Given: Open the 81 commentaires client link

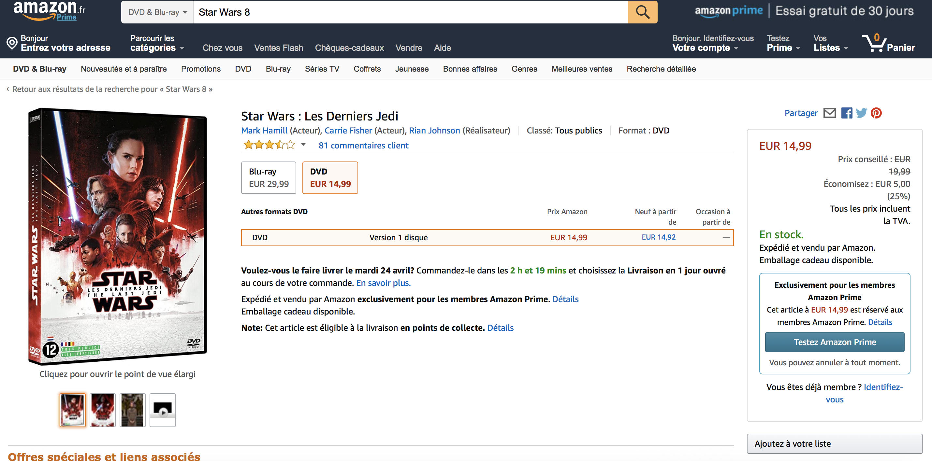Looking at the screenshot, I should pyautogui.click(x=363, y=145).
